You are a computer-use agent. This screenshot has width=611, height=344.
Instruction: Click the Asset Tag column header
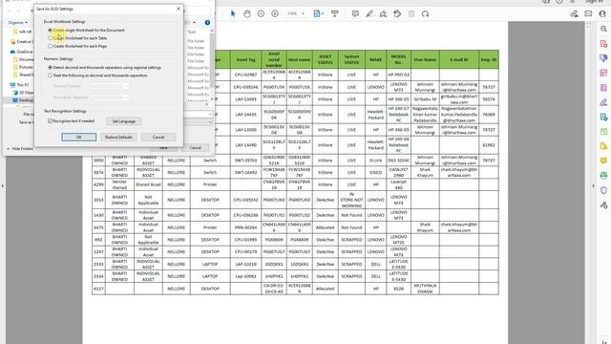coord(246,59)
